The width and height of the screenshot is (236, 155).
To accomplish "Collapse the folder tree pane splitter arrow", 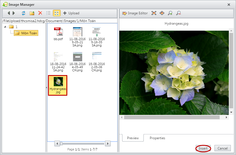I will [46, 88].
